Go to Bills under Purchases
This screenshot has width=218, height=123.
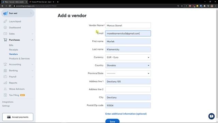click(x=11, y=45)
